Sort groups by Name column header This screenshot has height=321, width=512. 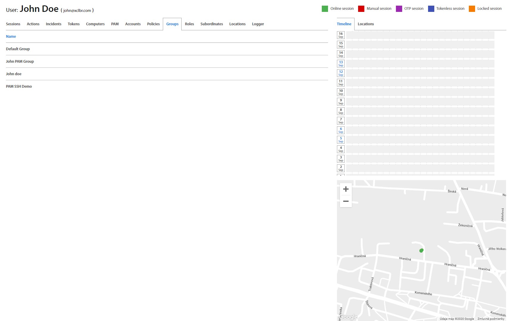11,37
